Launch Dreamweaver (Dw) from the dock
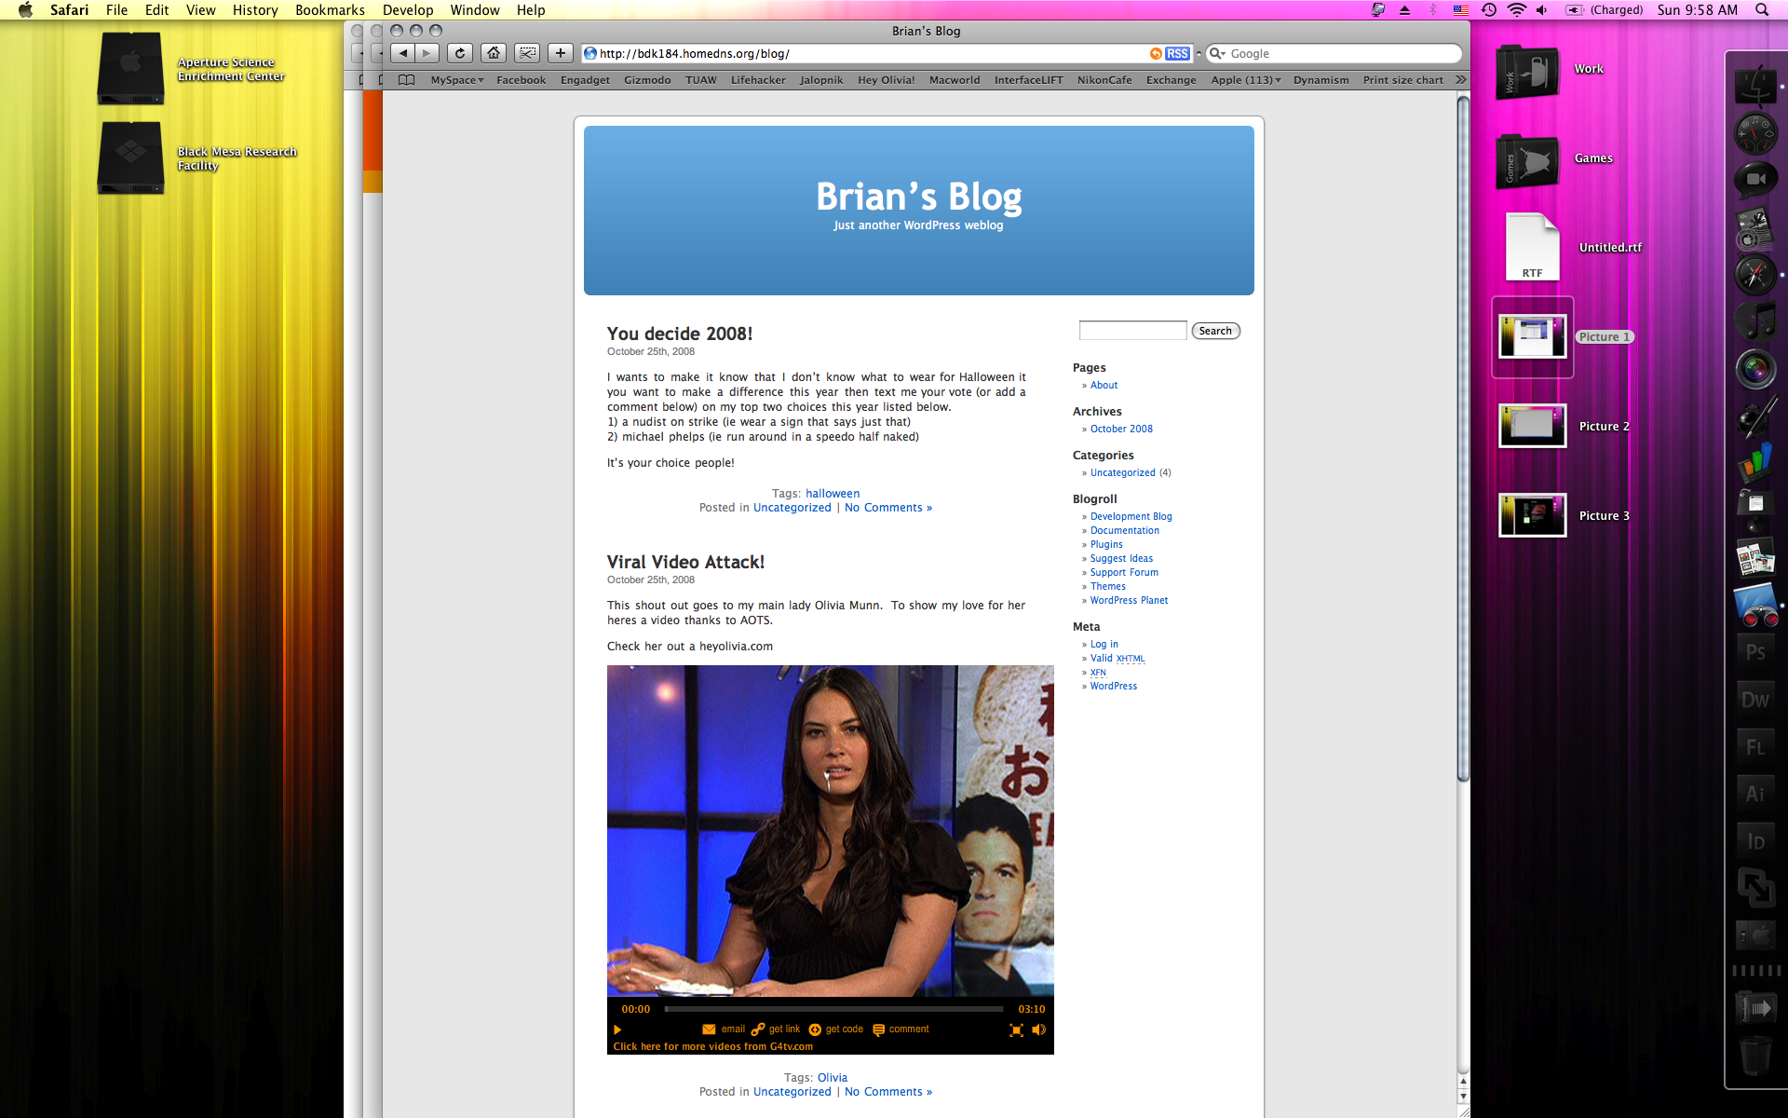This screenshot has height=1118, width=1788. 1755,700
